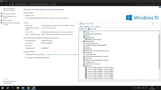The height and width of the screenshot is (90, 161).
Task: Click the volume icon in system tray
Action: pyautogui.click(x=143, y=88)
